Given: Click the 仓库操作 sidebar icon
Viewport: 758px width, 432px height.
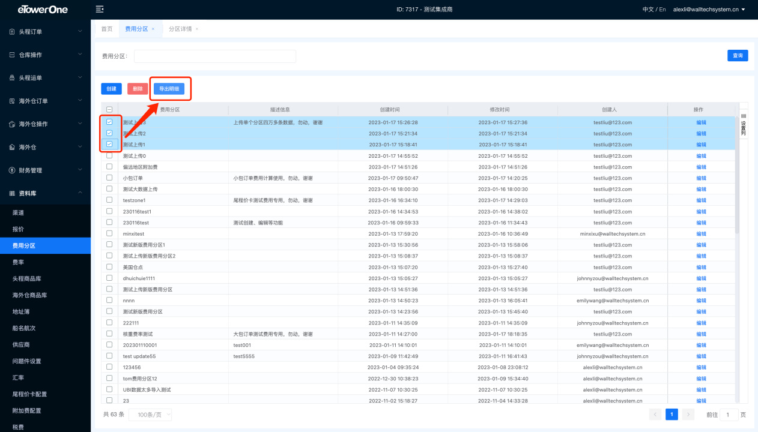Looking at the screenshot, I should coord(12,55).
